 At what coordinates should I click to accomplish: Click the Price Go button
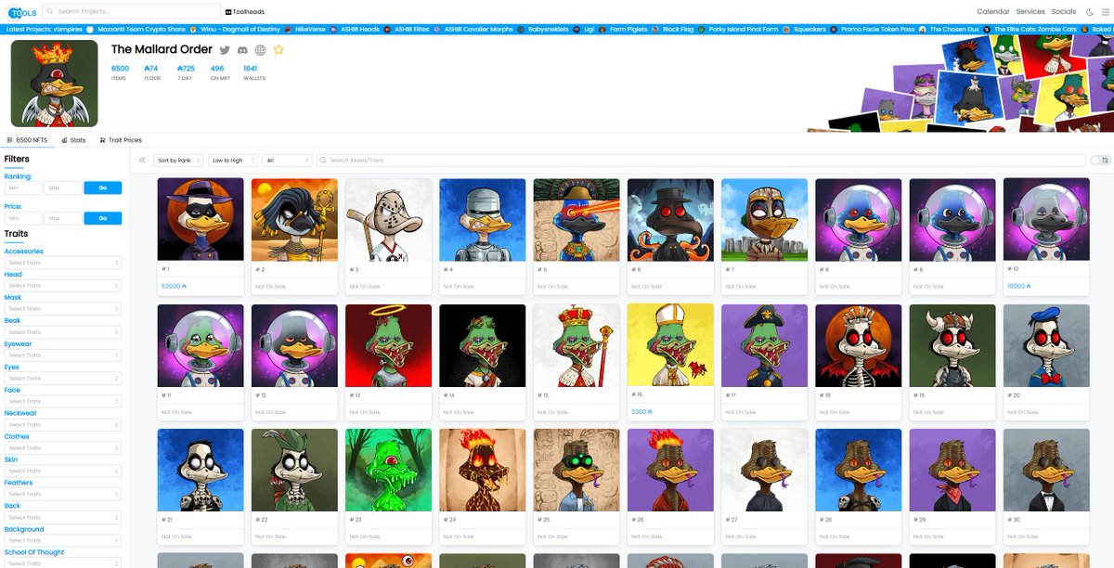tap(102, 218)
